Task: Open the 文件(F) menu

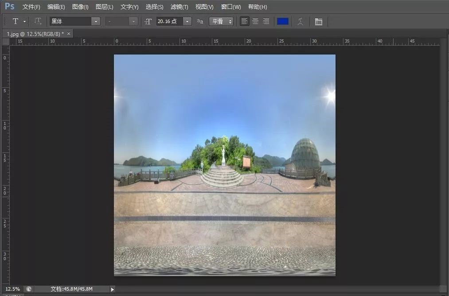Action: [31, 7]
